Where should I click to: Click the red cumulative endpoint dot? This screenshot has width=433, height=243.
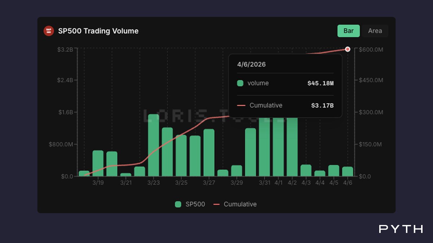[x=347, y=49]
